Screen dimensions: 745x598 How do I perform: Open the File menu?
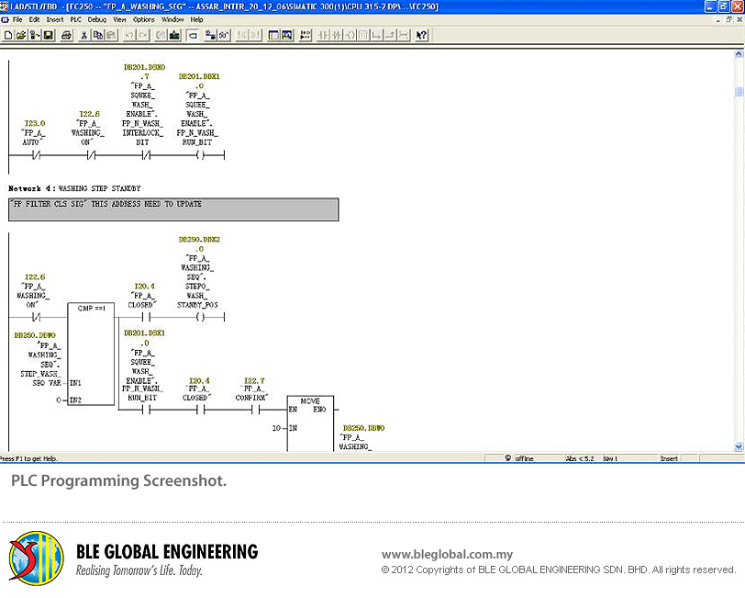17,19
